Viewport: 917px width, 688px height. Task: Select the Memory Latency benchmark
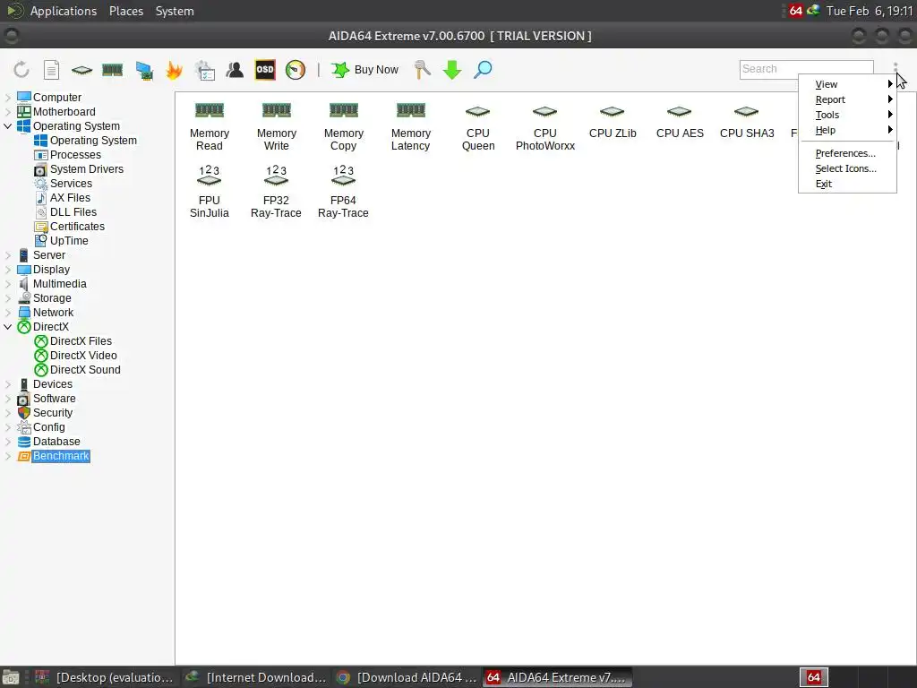tap(410, 127)
